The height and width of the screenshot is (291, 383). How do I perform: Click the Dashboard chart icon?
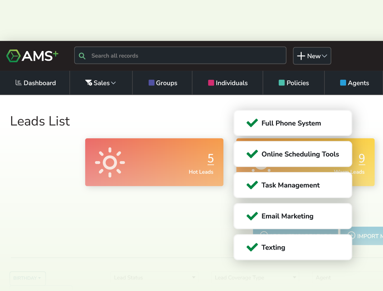18,83
